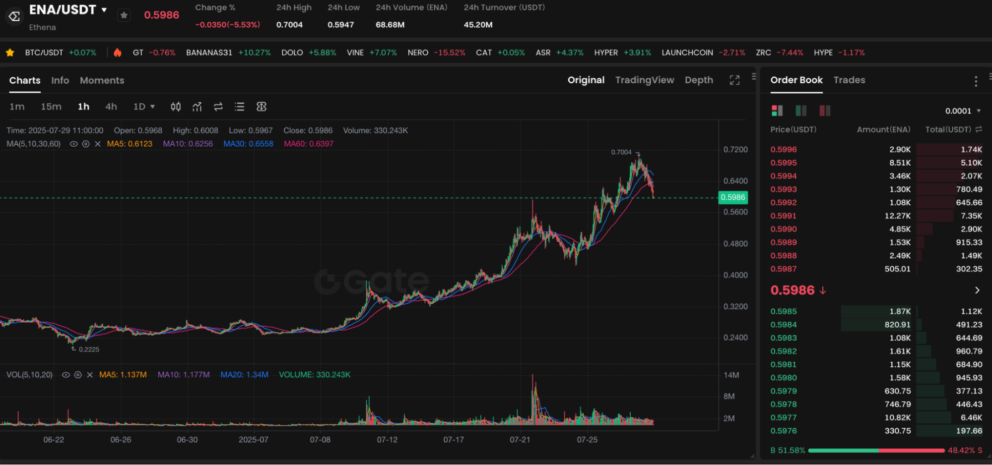Switch to the Moments tab

pyautogui.click(x=102, y=80)
